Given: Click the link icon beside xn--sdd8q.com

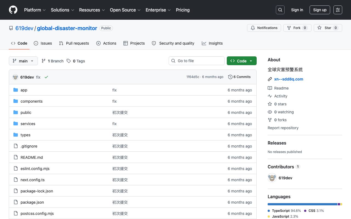Looking at the screenshot, I should (x=270, y=79).
